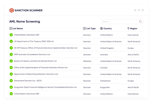Select Office of the Superintendent of Financial Institutions list
The image size is (153, 103).
41,67
